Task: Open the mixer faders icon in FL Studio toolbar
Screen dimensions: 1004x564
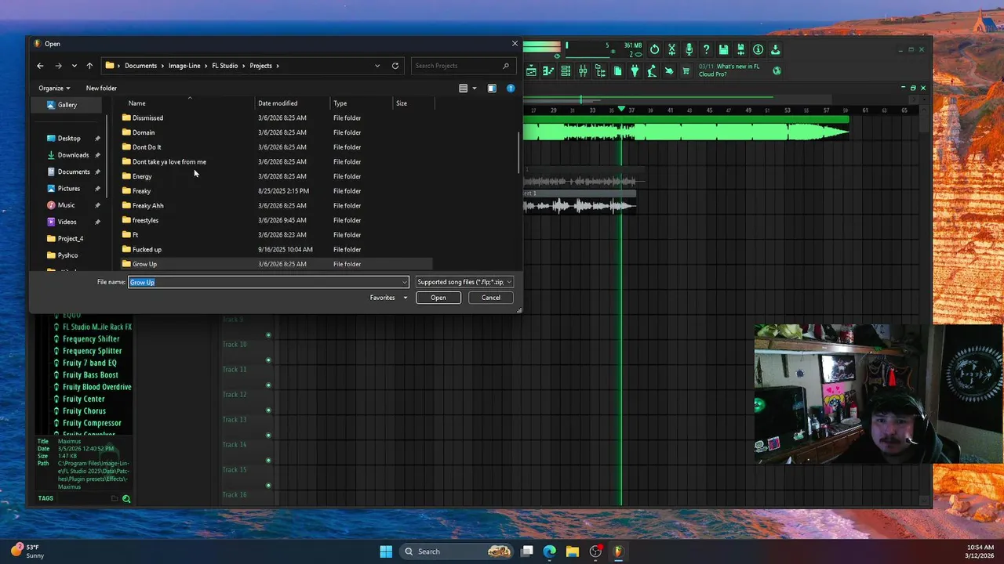Action: tap(583, 71)
